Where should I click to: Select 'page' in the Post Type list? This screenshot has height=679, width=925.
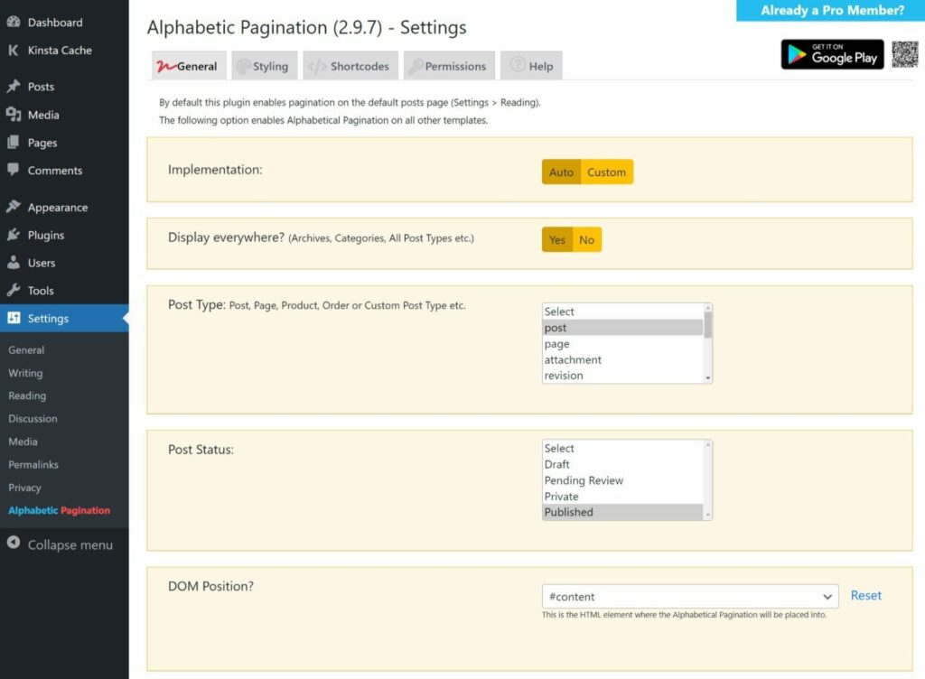click(557, 343)
